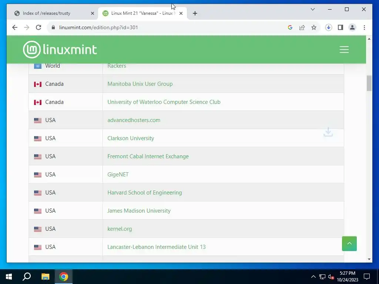Open advancedhosters.com mirror link
Viewport: 379px width, 284px height.
134,120
